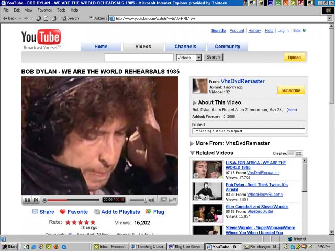This screenshot has height=251, width=335.
Task: Open the Videos search-type dropdown
Action: click(x=188, y=58)
